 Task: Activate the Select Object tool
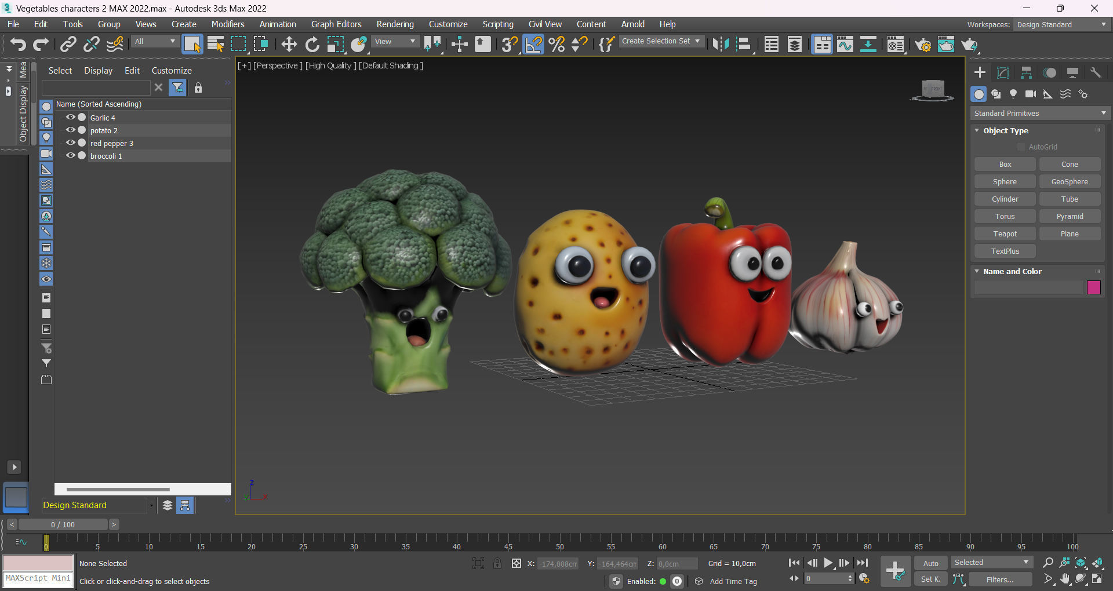click(192, 44)
